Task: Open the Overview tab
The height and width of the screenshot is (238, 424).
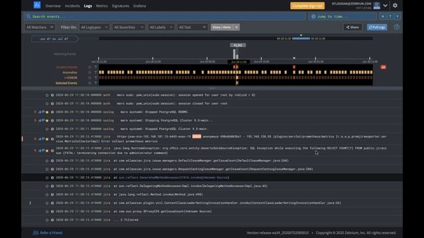Action: coord(53,6)
